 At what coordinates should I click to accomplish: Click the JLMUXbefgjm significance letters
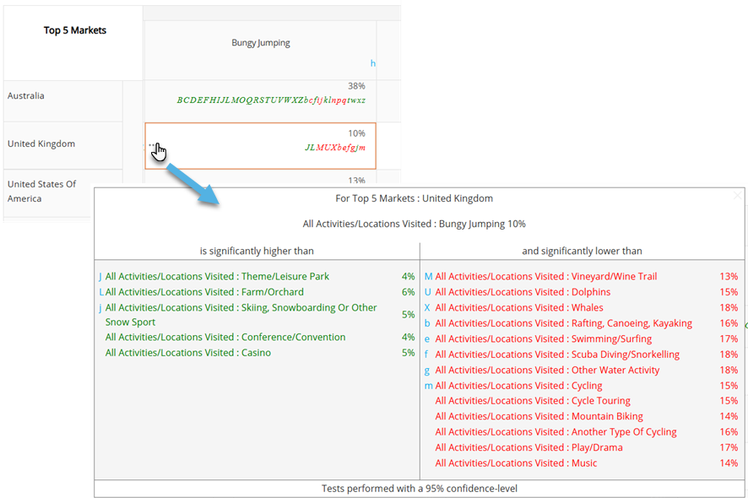click(x=335, y=148)
